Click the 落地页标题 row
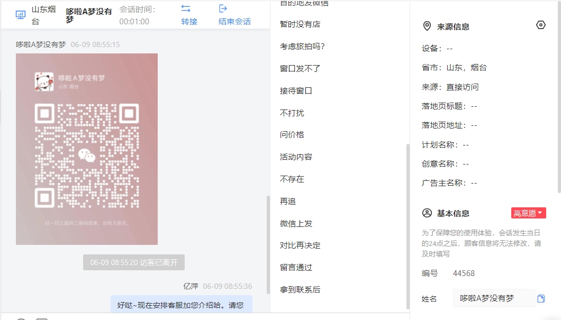The width and height of the screenshot is (561, 320). (x=449, y=106)
